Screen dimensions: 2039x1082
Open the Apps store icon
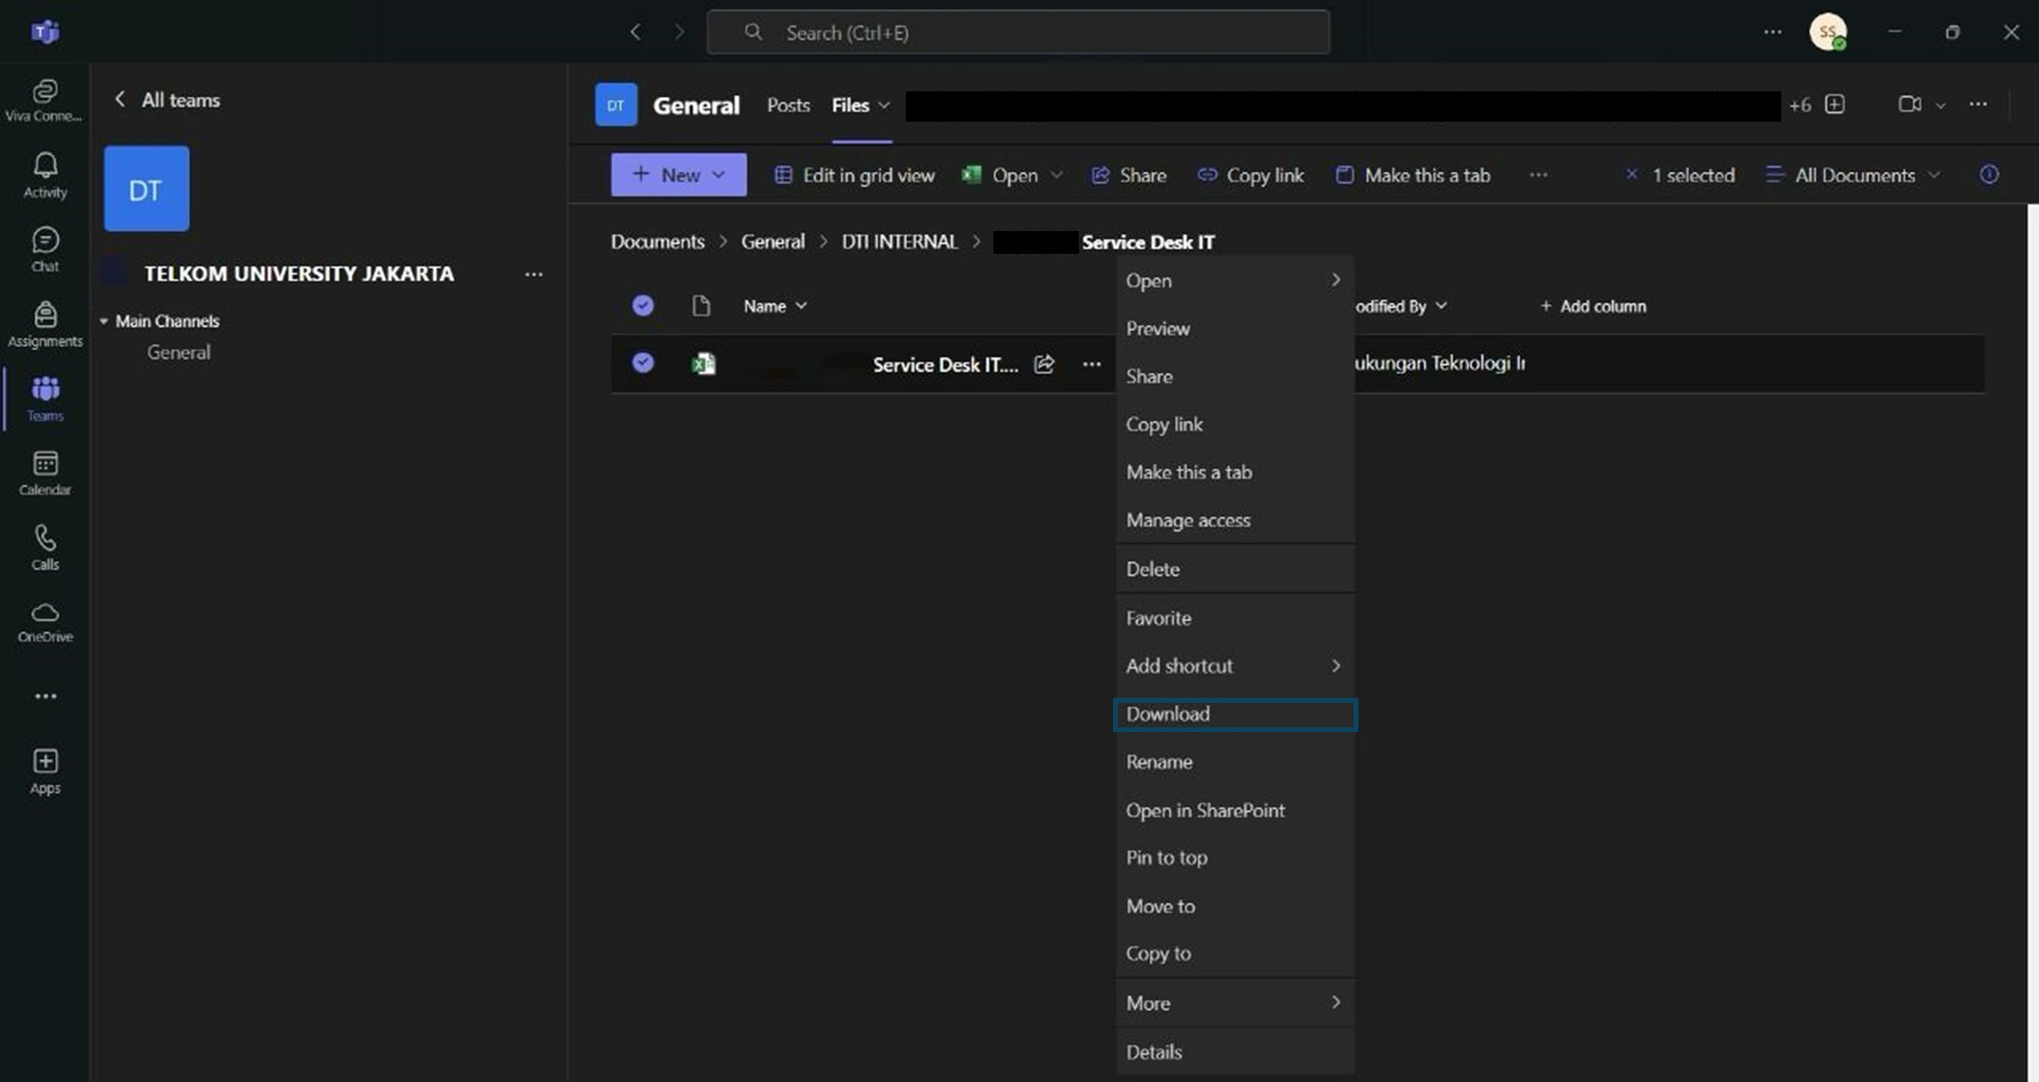pos(45,771)
